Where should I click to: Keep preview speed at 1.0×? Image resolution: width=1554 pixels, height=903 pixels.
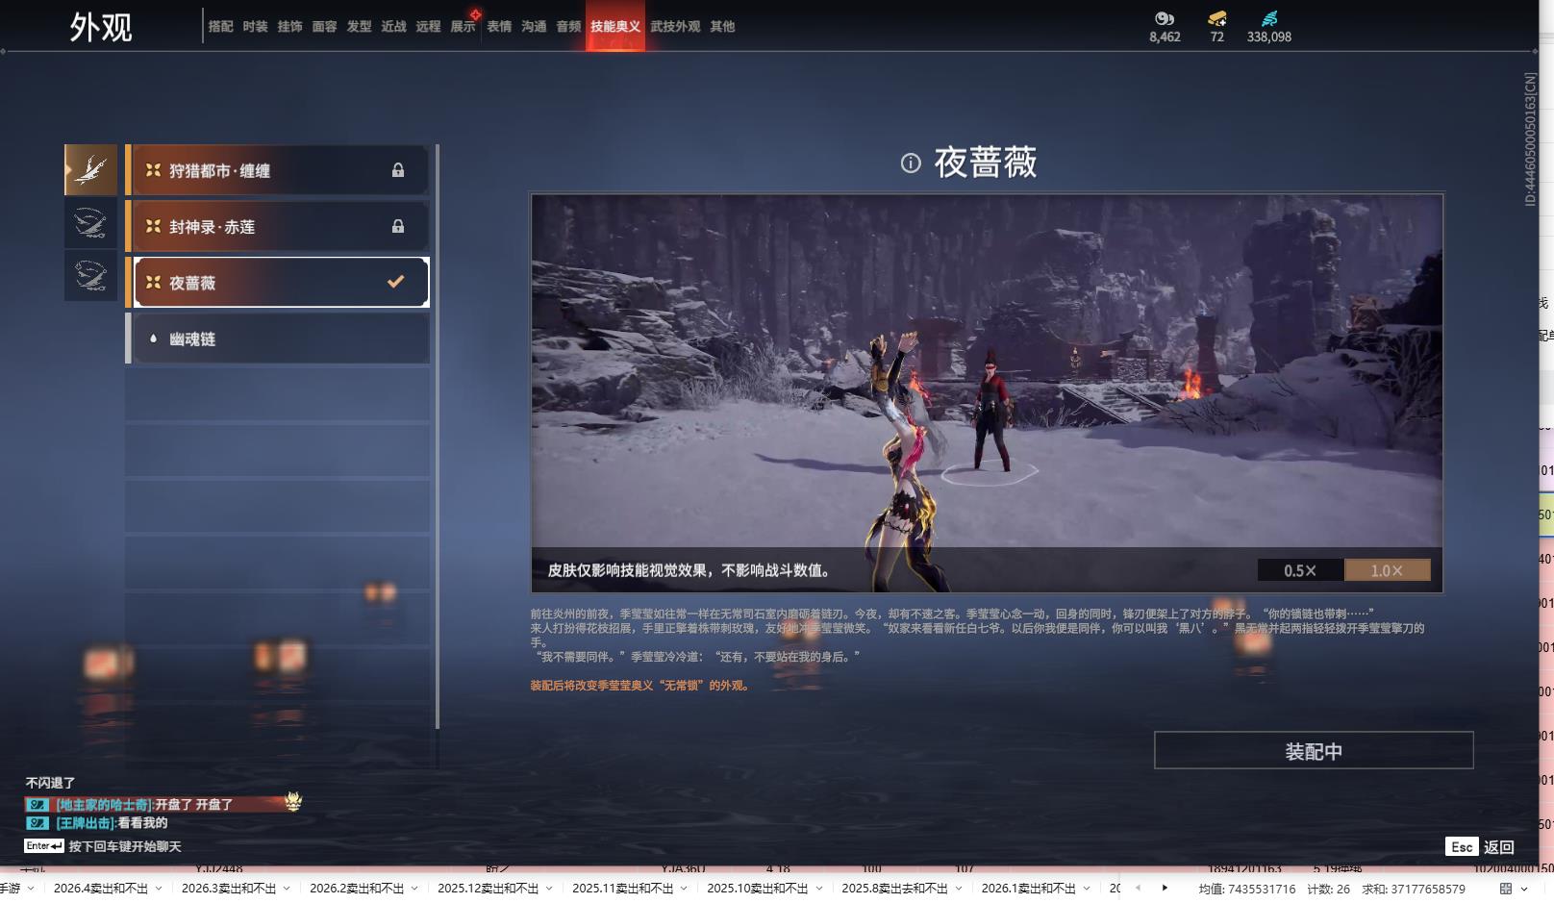[x=1387, y=569]
